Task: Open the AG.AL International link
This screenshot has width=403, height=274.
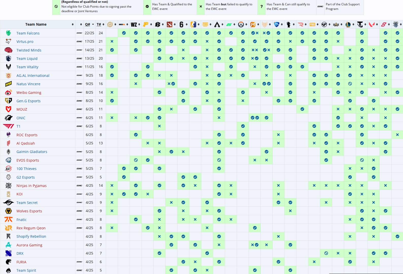Action: 33,76
